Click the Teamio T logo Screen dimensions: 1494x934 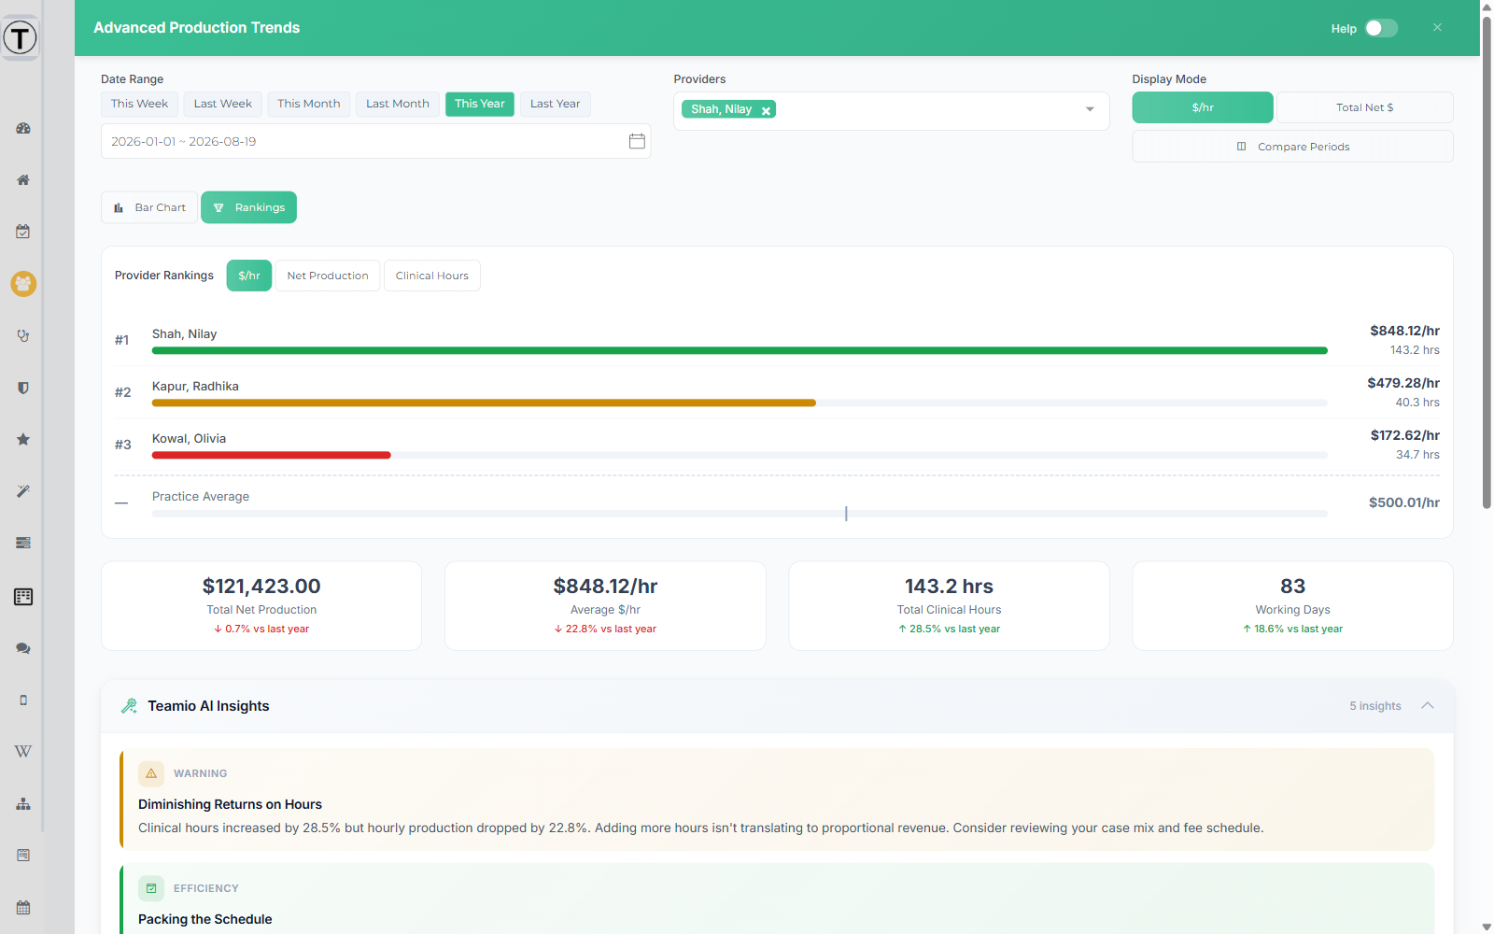pos(20,38)
